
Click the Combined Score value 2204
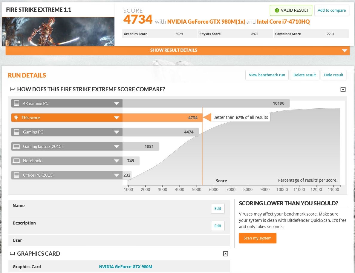330,34
